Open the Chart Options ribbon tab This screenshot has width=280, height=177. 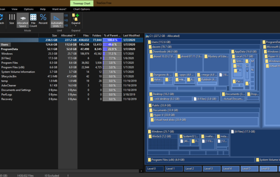point(81,9)
